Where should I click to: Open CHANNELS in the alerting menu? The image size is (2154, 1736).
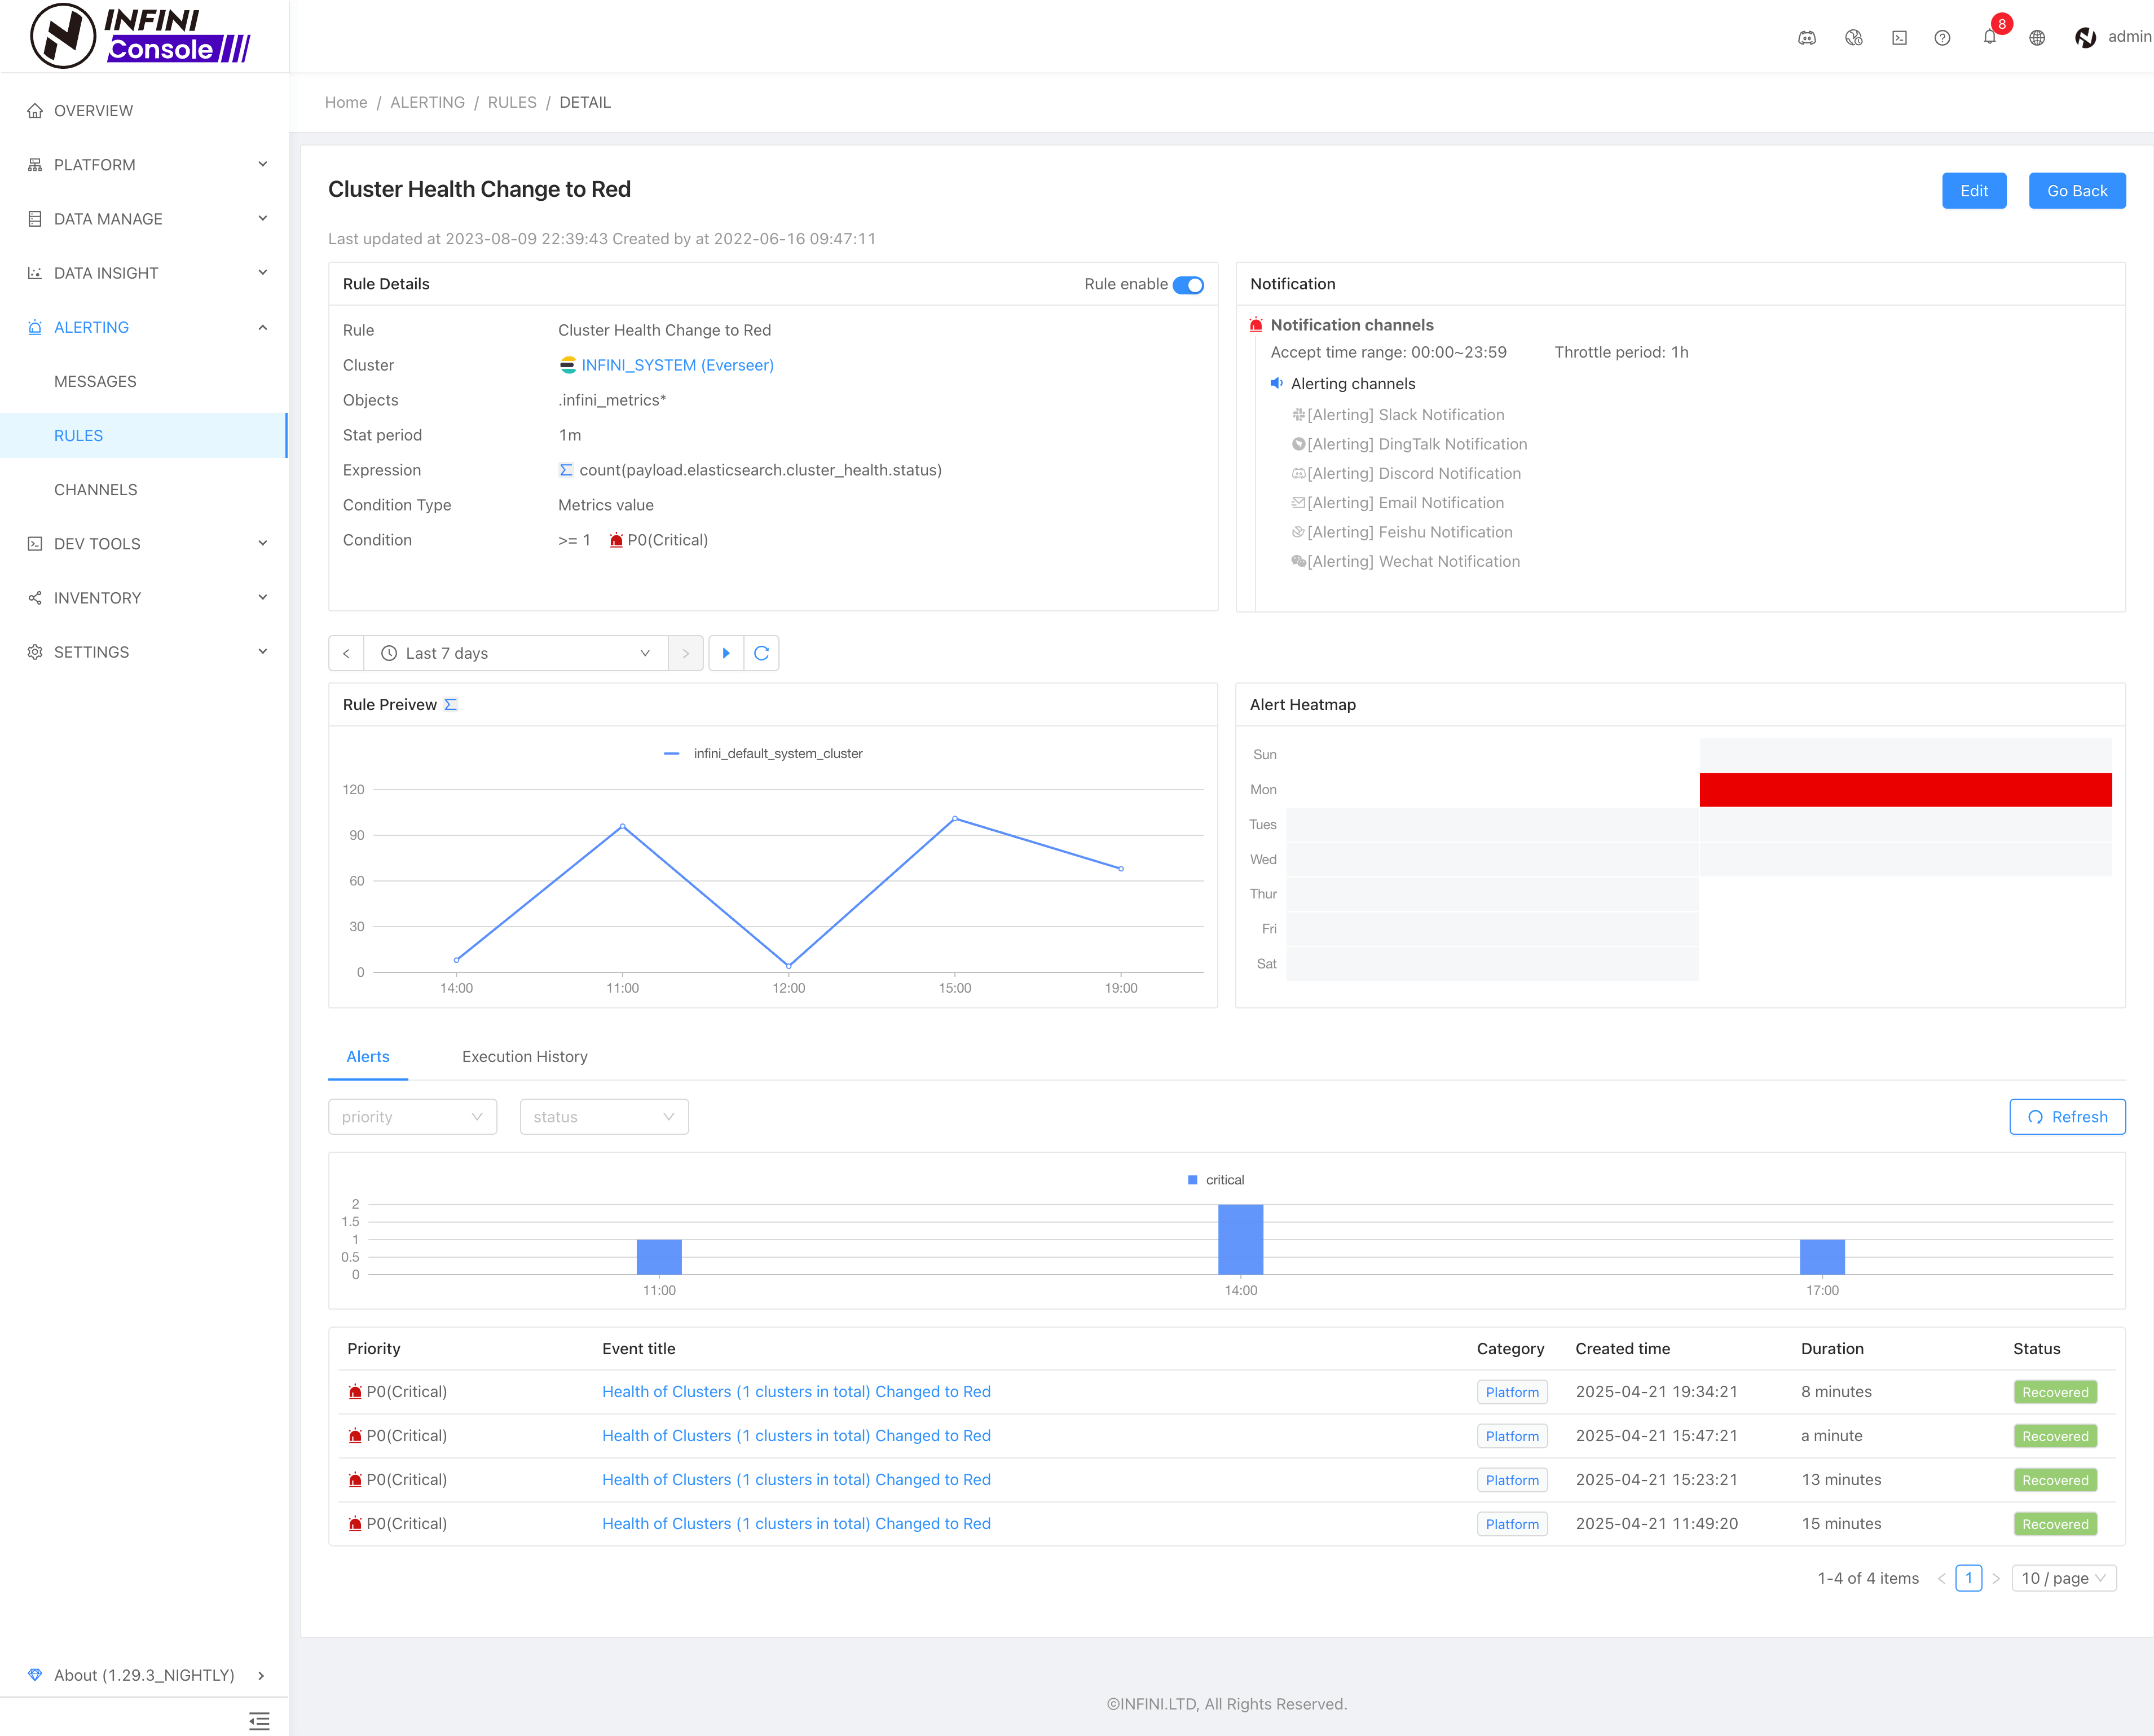click(x=96, y=489)
